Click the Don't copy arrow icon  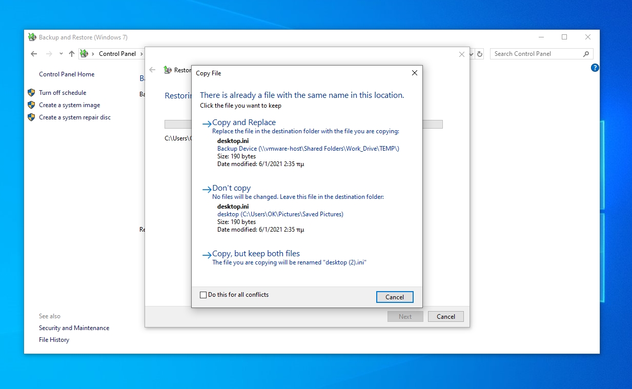207,189
